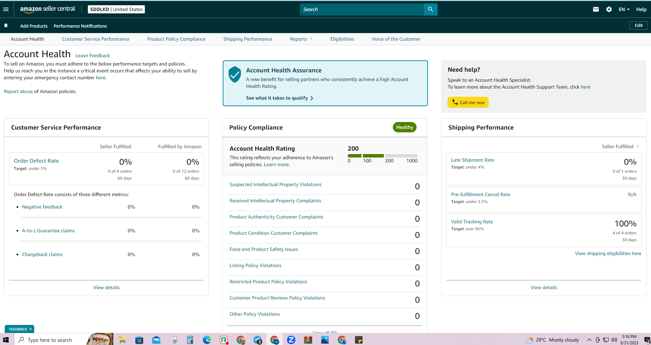651x345 pixels.
Task: Open Product Authenticity Customer Complaints
Action: 276,217
